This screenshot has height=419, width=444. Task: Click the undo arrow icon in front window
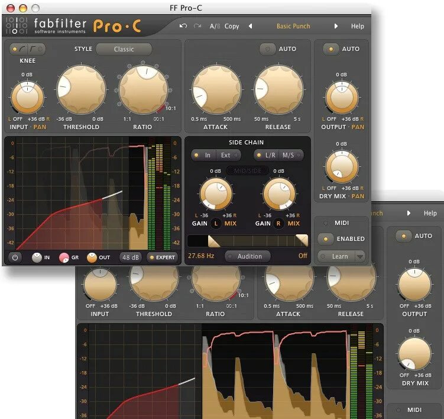[x=183, y=26]
